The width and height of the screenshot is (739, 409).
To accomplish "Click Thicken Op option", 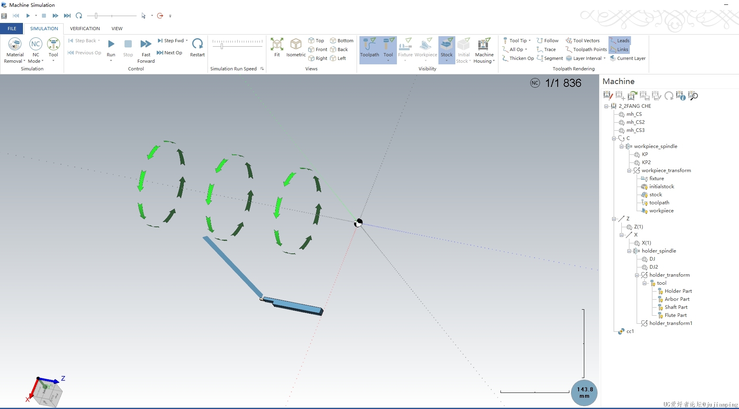I will [x=518, y=58].
